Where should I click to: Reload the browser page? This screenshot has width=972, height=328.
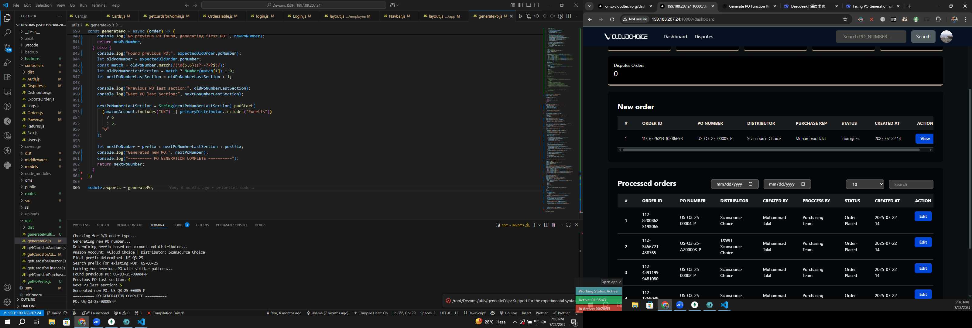612,19
